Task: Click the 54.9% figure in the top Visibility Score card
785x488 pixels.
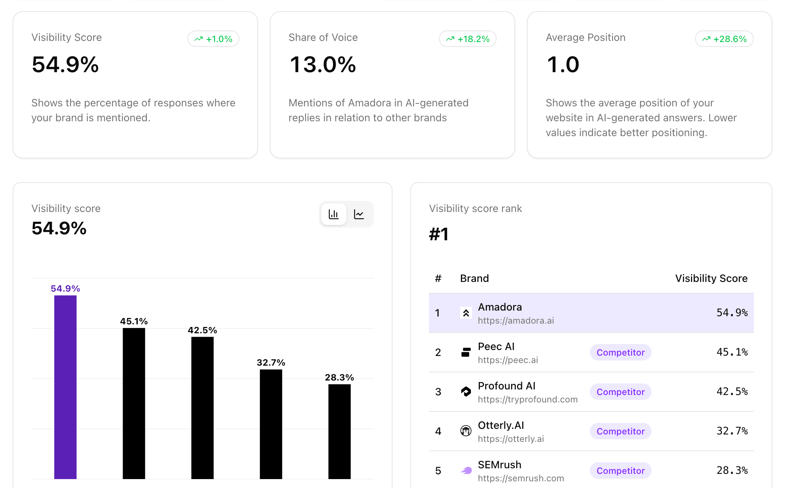Action: [65, 64]
